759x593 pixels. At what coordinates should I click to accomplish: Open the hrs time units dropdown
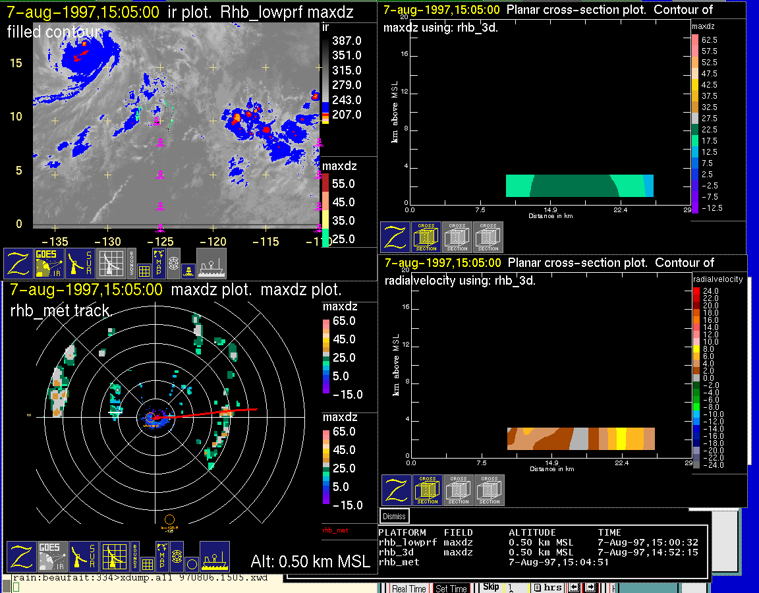(x=548, y=588)
